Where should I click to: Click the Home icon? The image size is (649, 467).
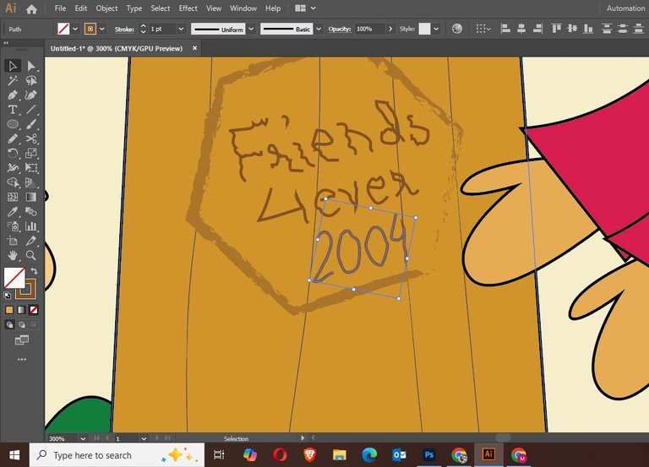click(x=31, y=8)
